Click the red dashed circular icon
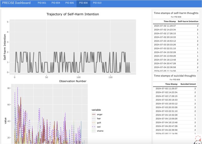Image resolution: width=202 pixels, height=144 pixels. tap(198, 139)
